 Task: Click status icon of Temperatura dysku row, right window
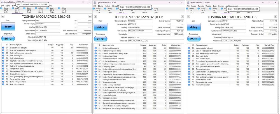pyautogui.click(x=188, y=69)
